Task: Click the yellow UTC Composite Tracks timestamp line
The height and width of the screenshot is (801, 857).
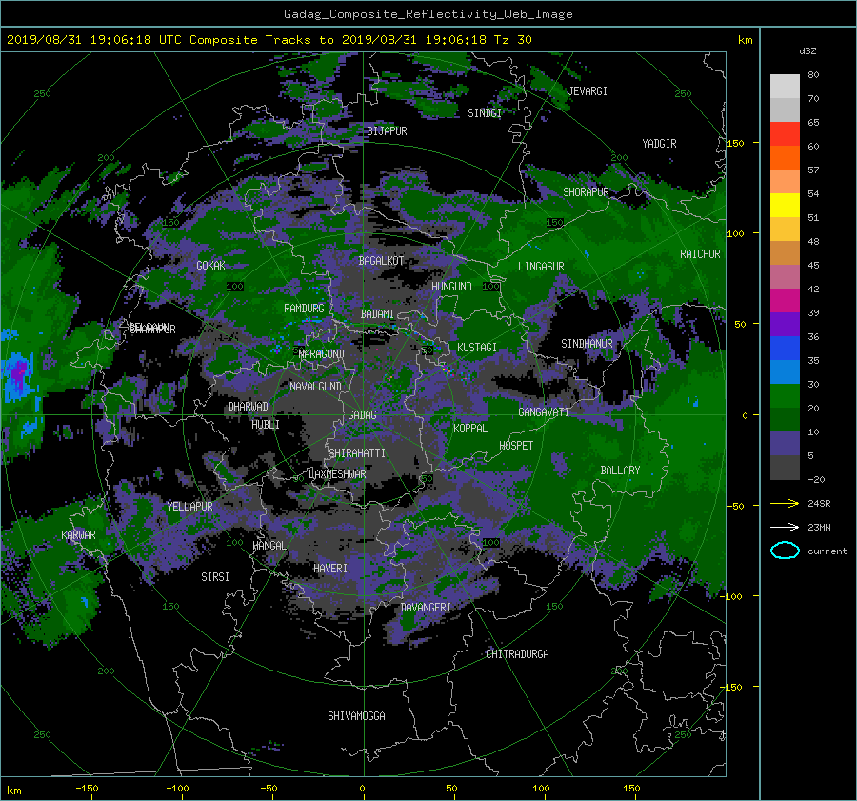Action: point(269,40)
